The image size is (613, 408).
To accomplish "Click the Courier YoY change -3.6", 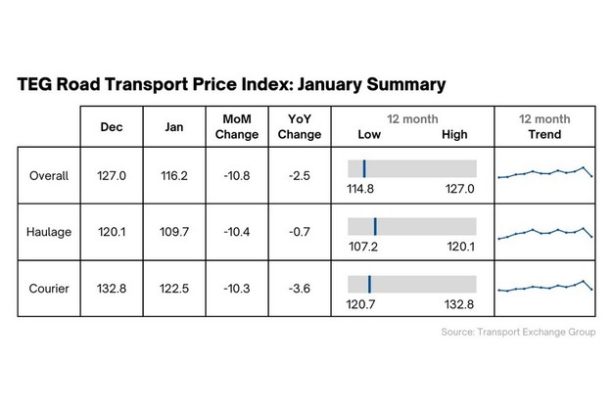I will tap(299, 289).
